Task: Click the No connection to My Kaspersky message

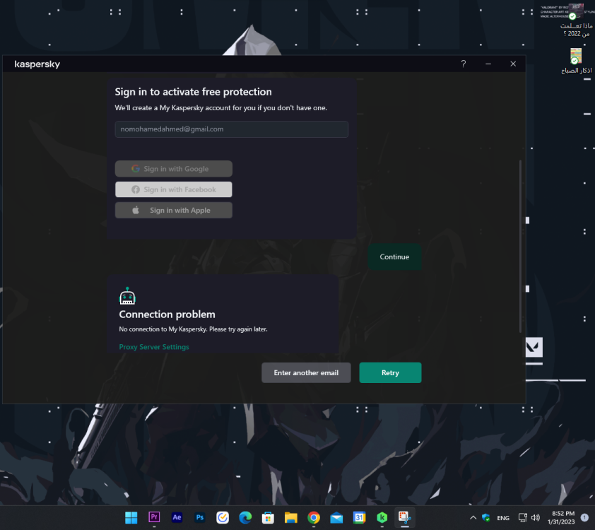Action: pyautogui.click(x=193, y=329)
